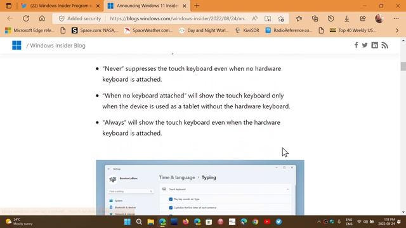The width and height of the screenshot is (406, 228).
Task: Open the notification center icon
Action: [x=399, y=222]
